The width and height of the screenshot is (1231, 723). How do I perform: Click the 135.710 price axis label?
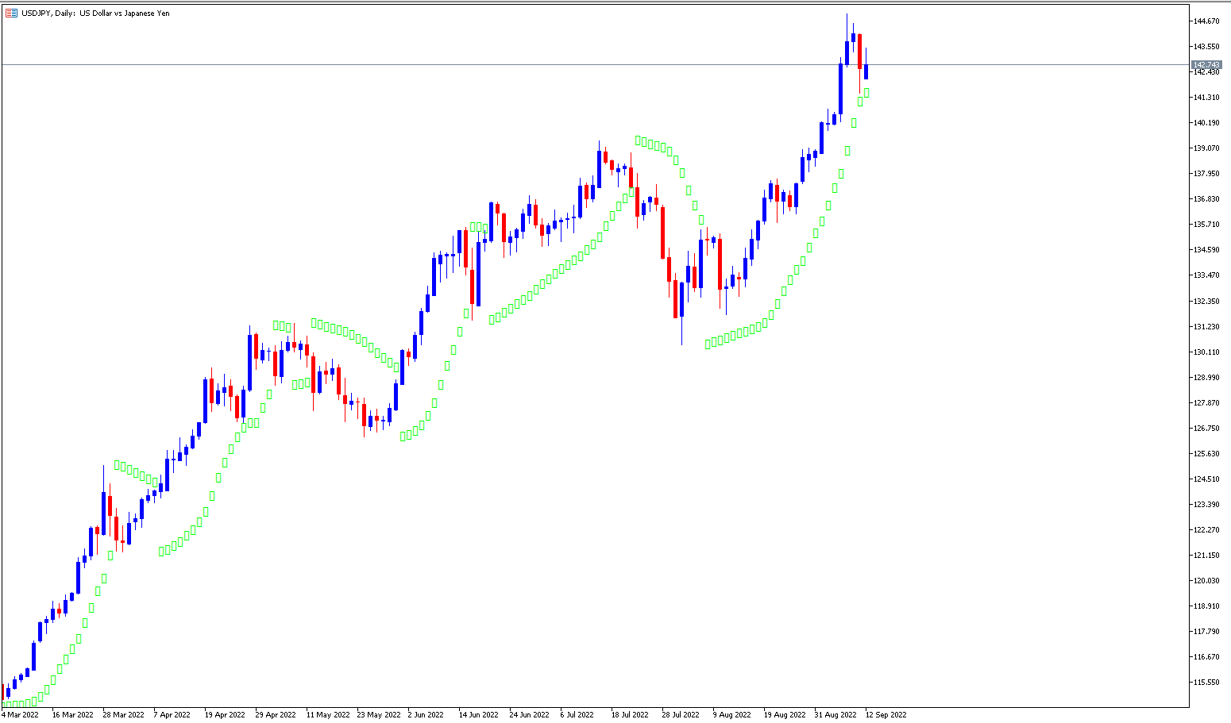1206,224
